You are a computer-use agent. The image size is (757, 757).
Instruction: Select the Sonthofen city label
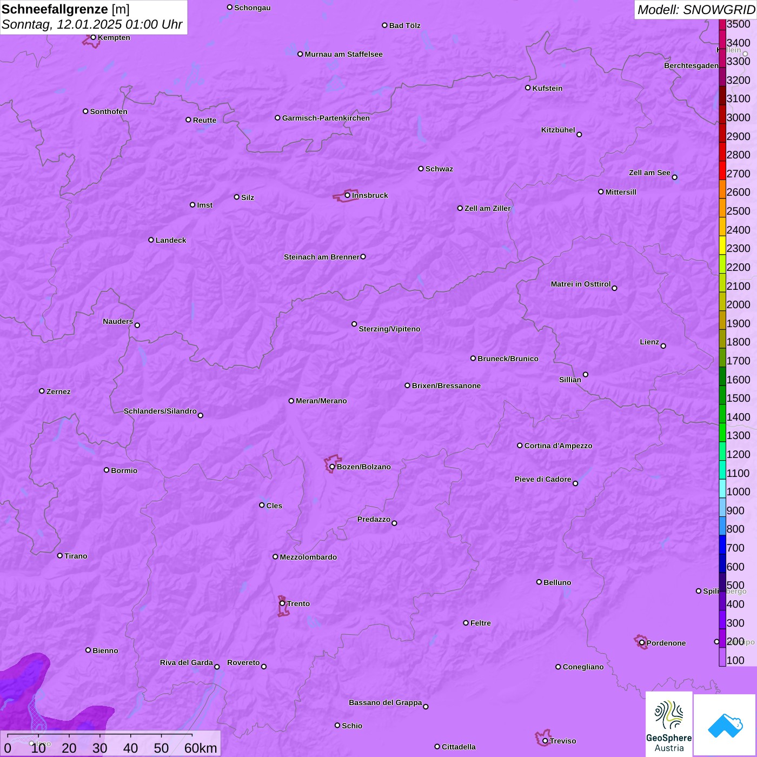(109, 111)
